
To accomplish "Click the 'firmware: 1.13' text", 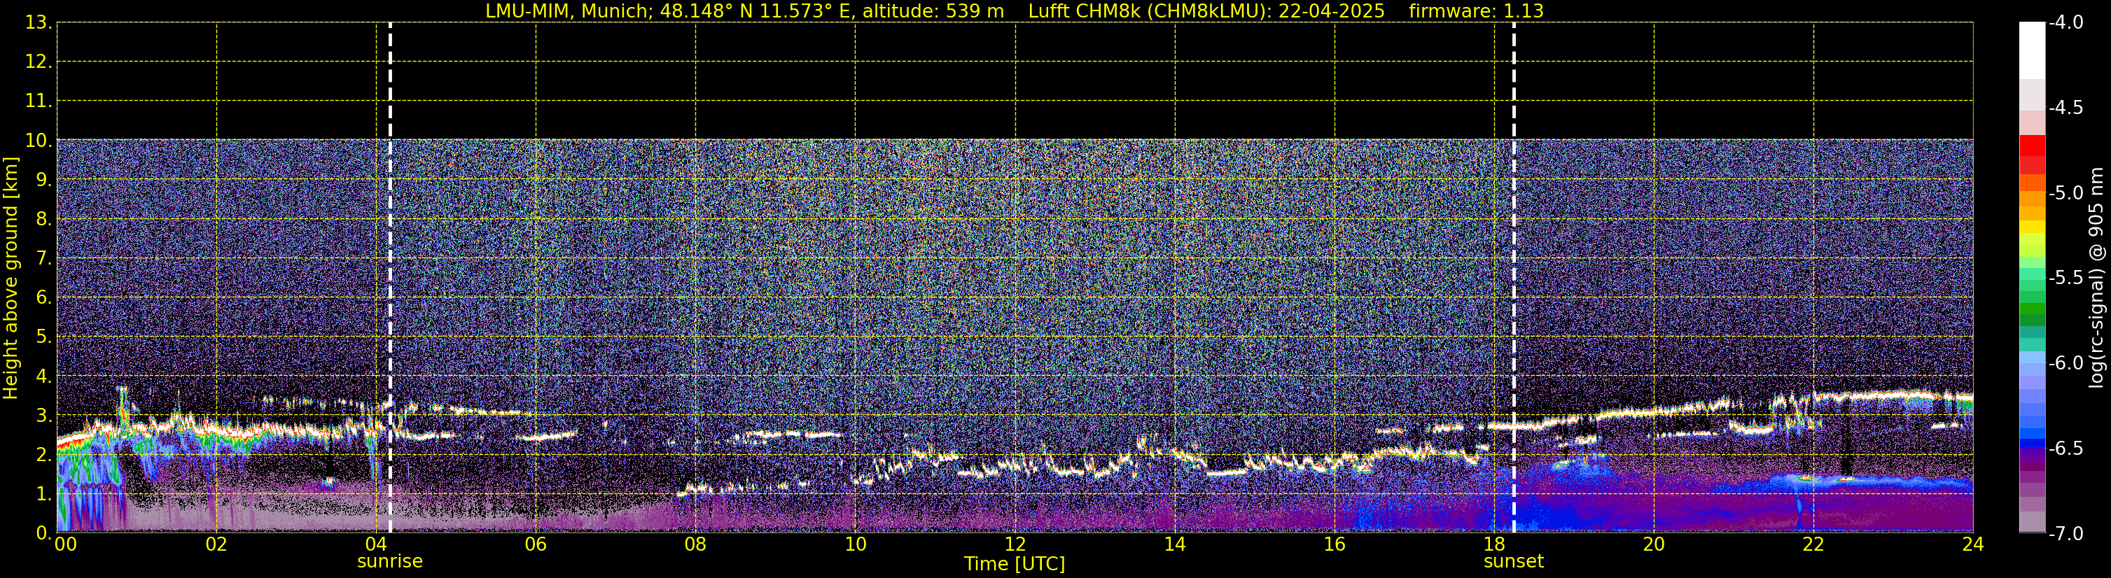I will (x=1476, y=10).
